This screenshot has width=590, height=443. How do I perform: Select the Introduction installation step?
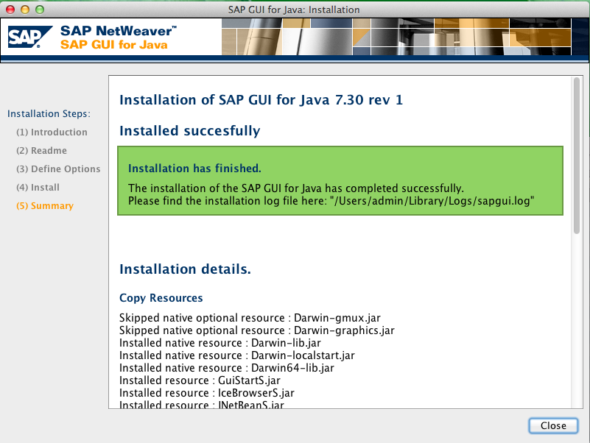tap(52, 132)
